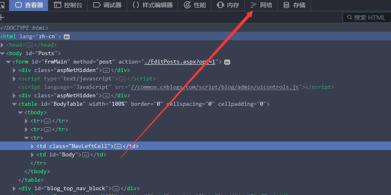Open the 调试器 debugger tab

click(x=107, y=5)
